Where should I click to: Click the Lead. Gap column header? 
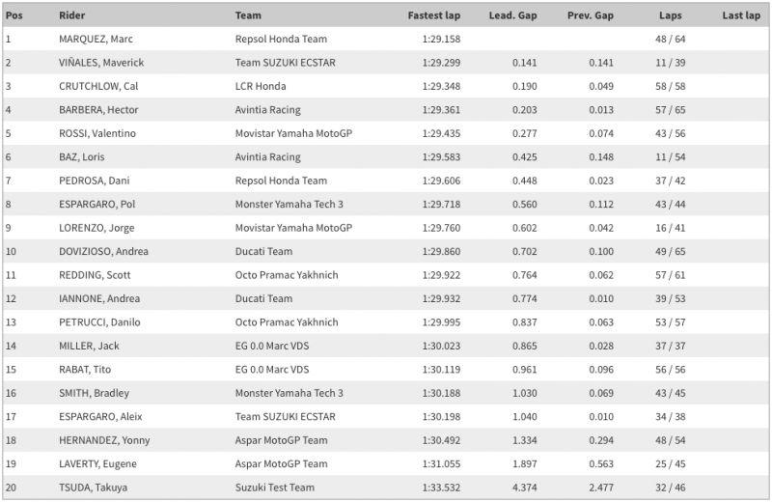pyautogui.click(x=512, y=15)
